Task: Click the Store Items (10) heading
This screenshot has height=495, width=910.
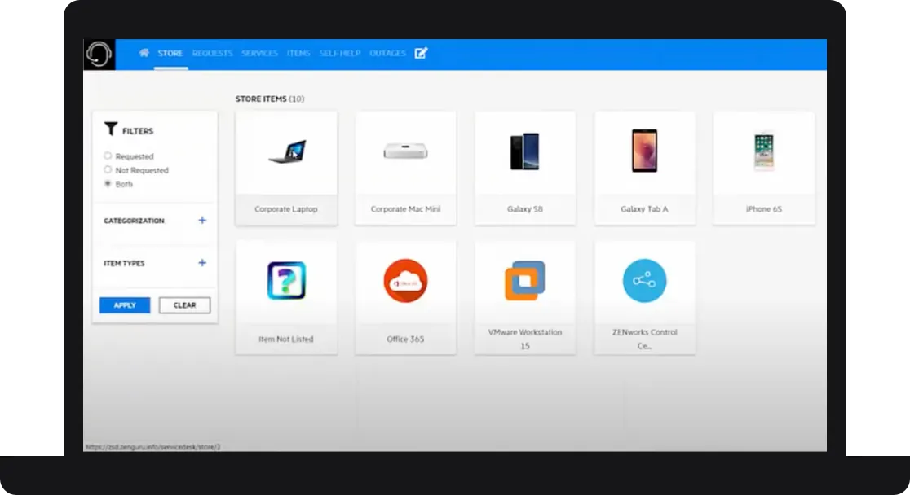Action: tap(270, 99)
